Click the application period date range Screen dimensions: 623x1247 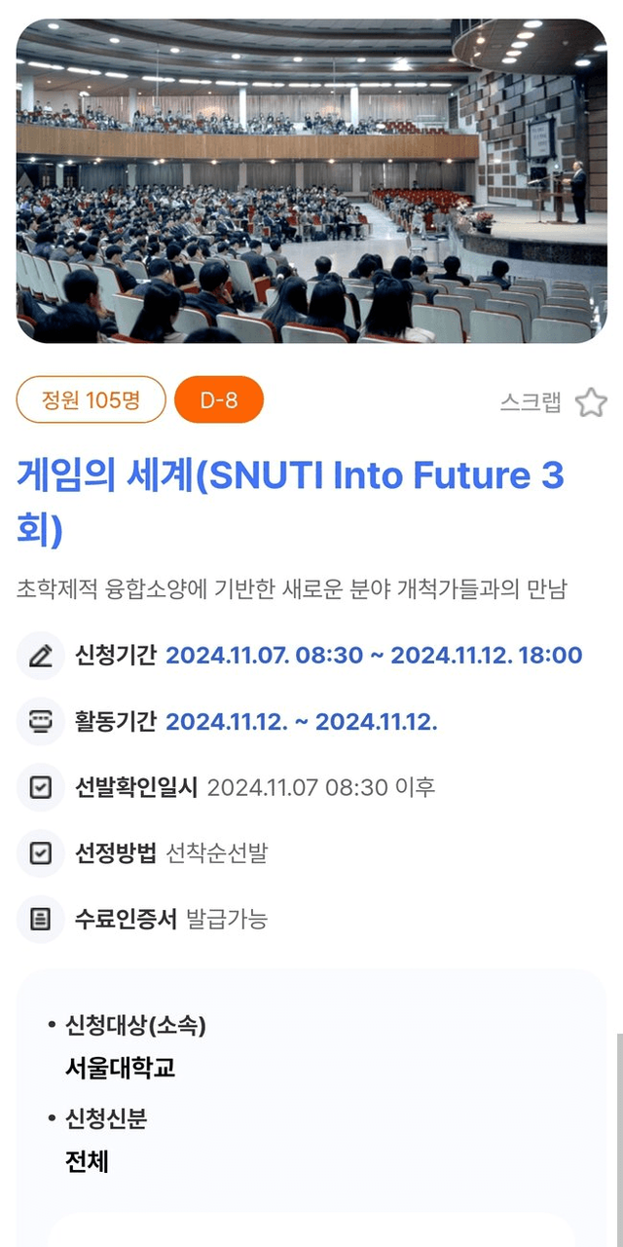(374, 656)
